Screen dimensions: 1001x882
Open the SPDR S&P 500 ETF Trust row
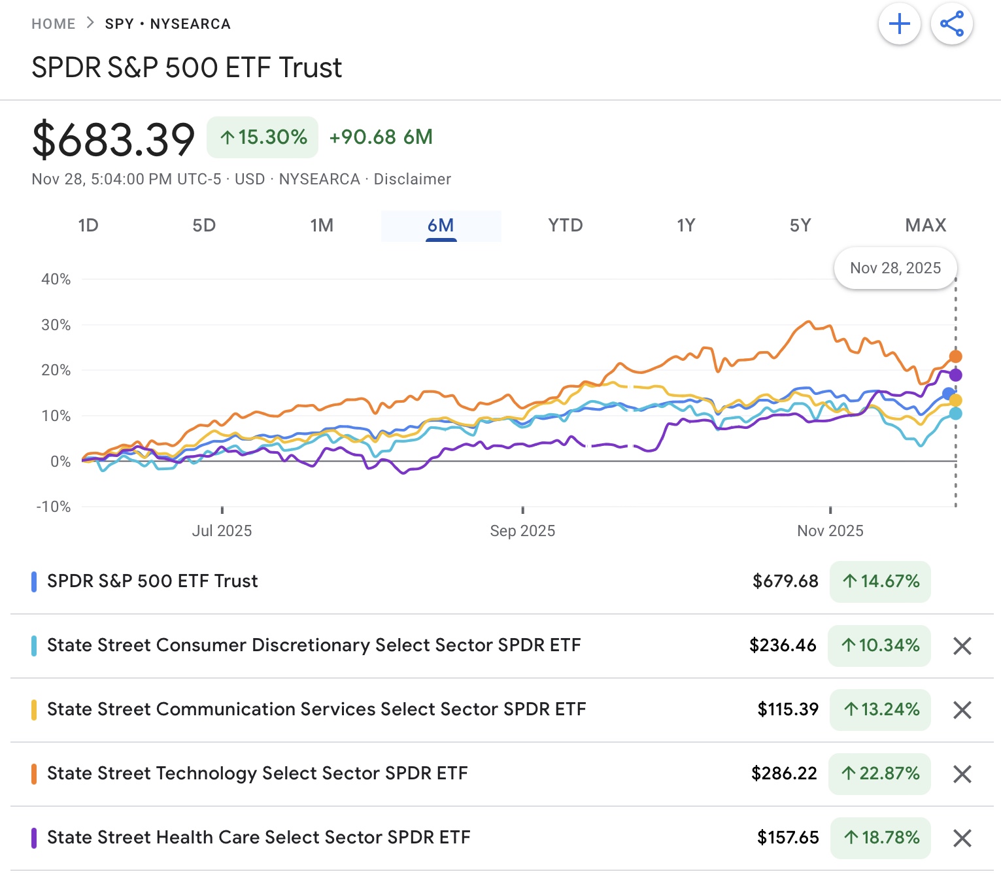pos(152,581)
